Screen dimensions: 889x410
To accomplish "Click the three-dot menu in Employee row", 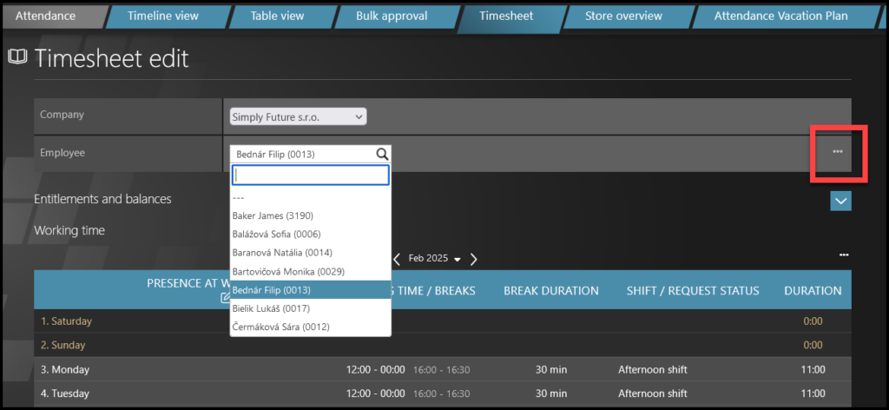I will (x=837, y=152).
